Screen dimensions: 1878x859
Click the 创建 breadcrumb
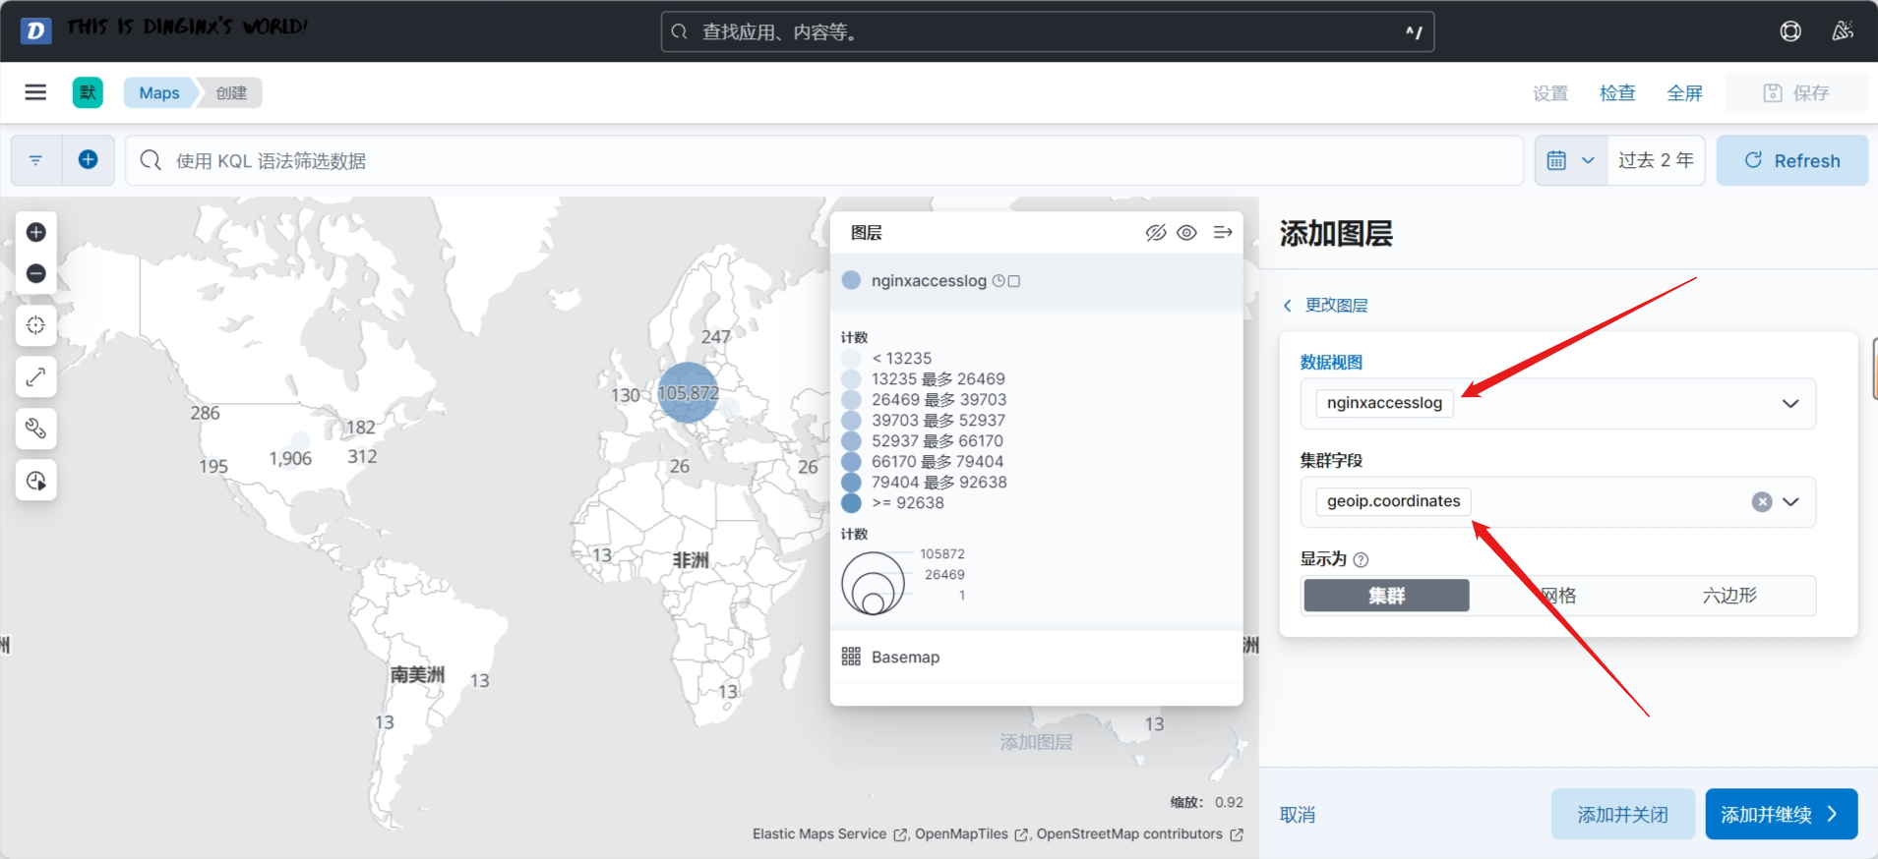(231, 92)
